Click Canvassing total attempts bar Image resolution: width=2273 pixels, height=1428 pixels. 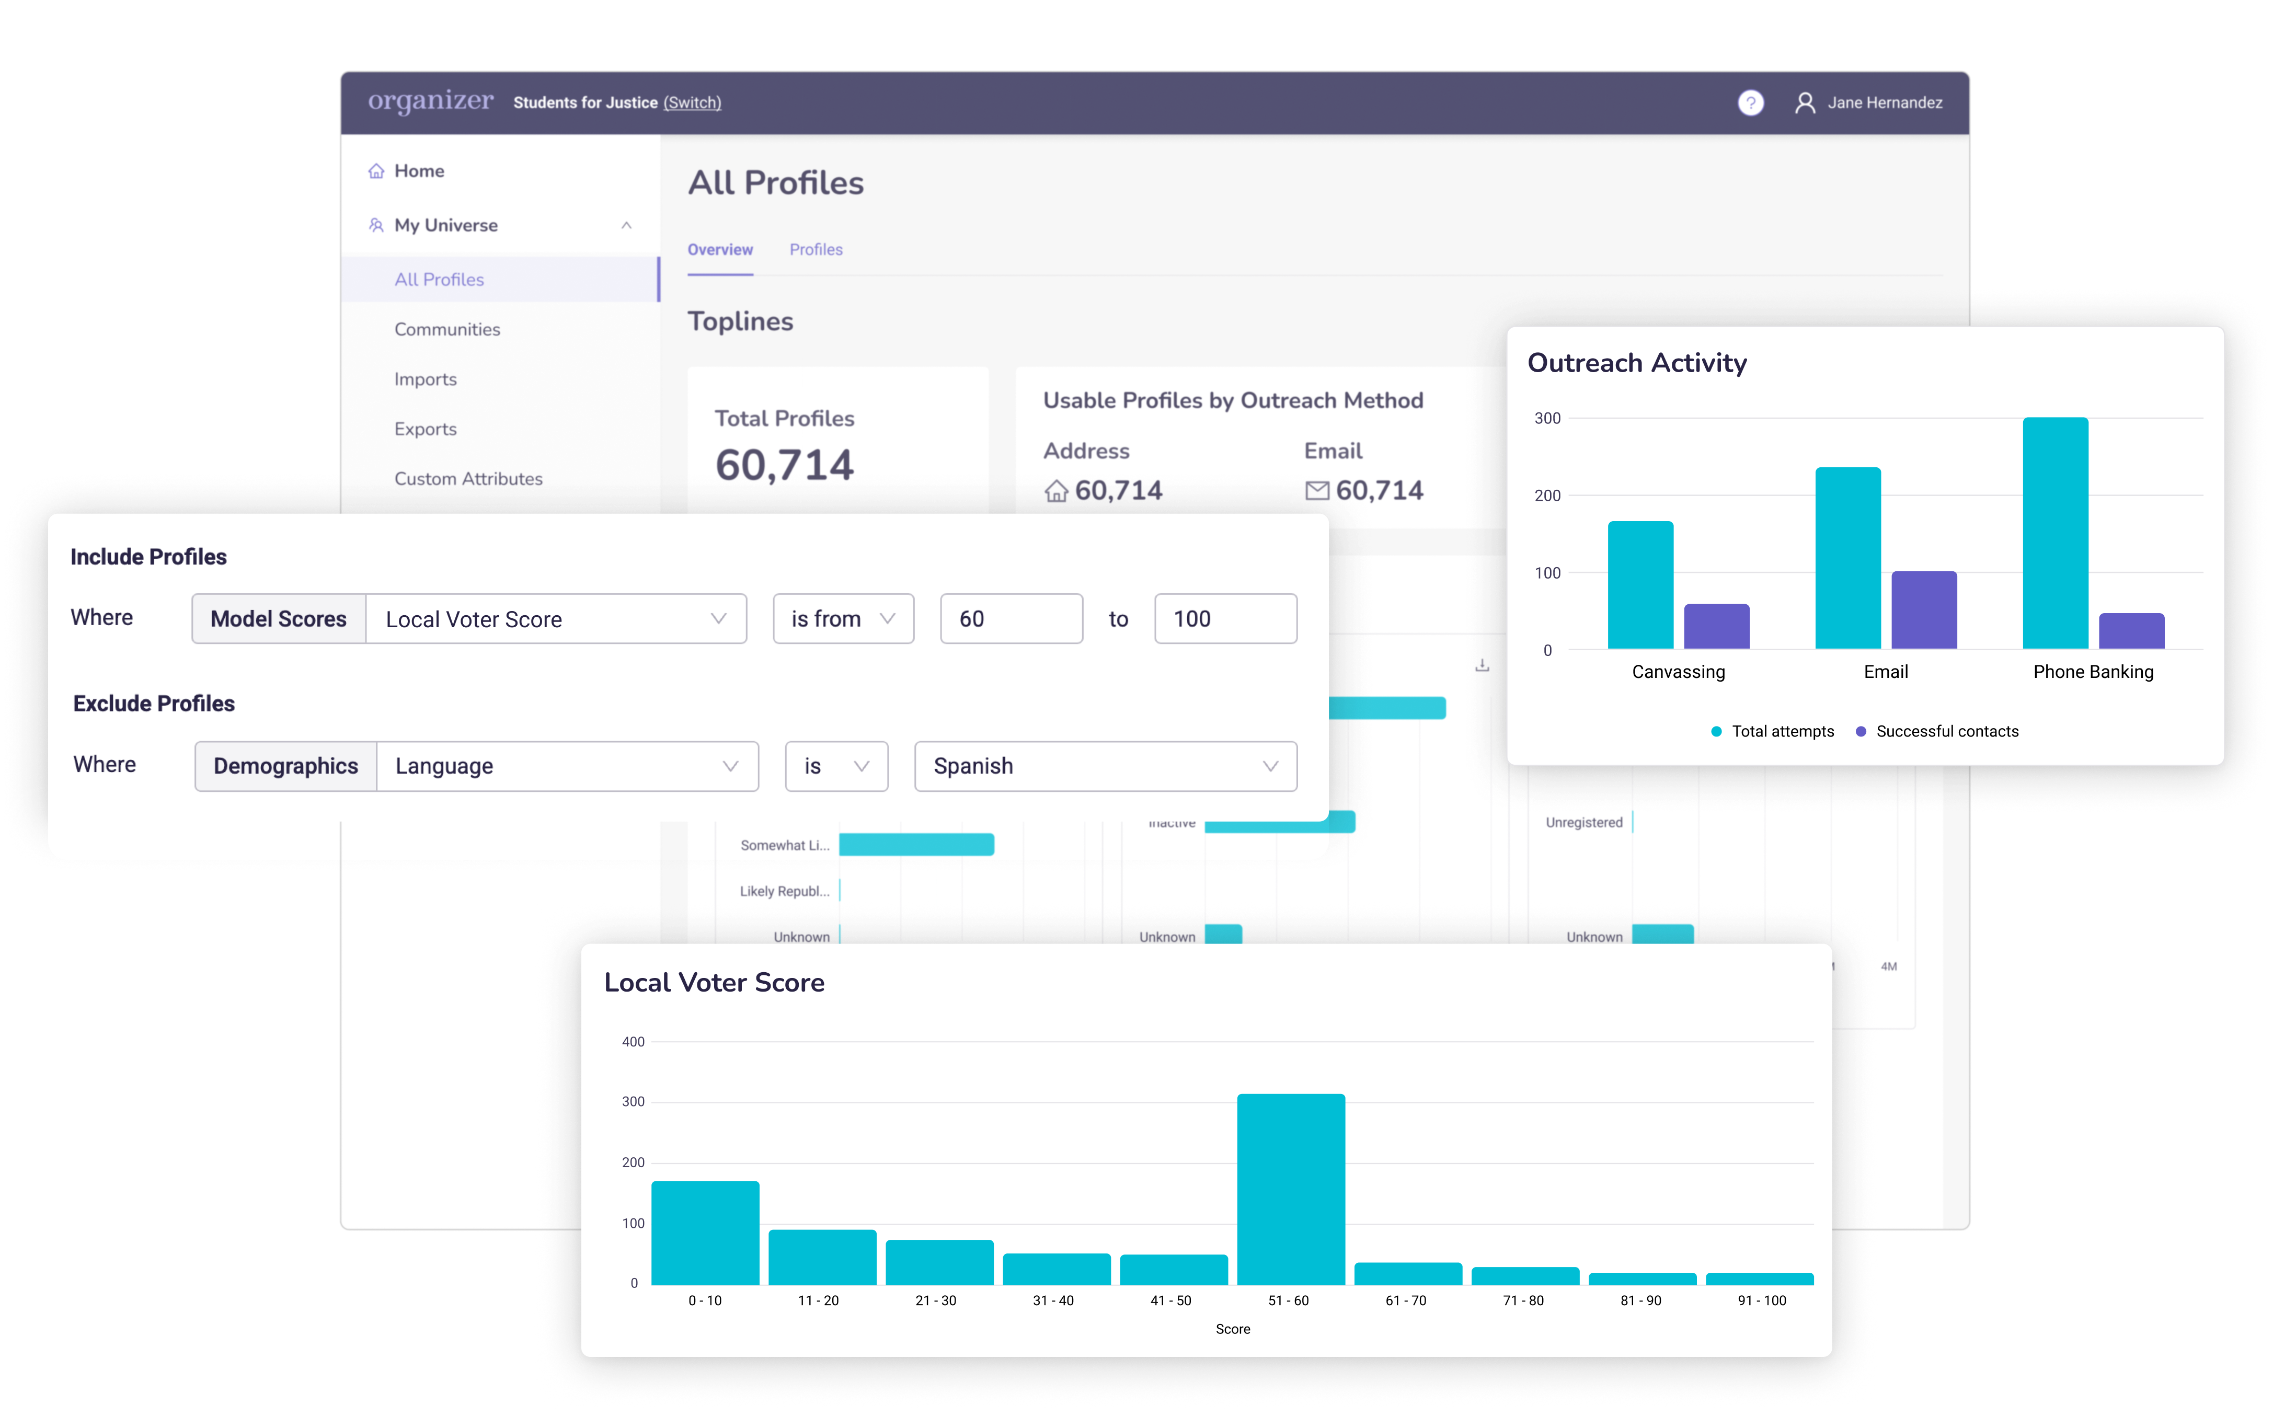coord(1640,585)
